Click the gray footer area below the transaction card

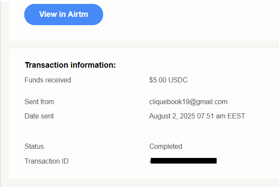click(144, 183)
